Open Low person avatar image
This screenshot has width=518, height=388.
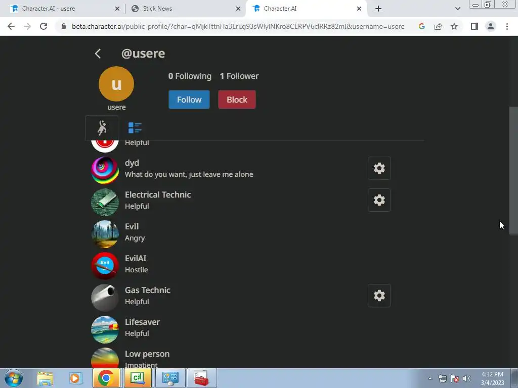[105, 358]
